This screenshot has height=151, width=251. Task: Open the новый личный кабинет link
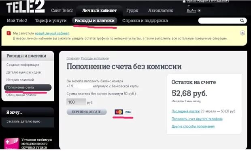(52, 33)
